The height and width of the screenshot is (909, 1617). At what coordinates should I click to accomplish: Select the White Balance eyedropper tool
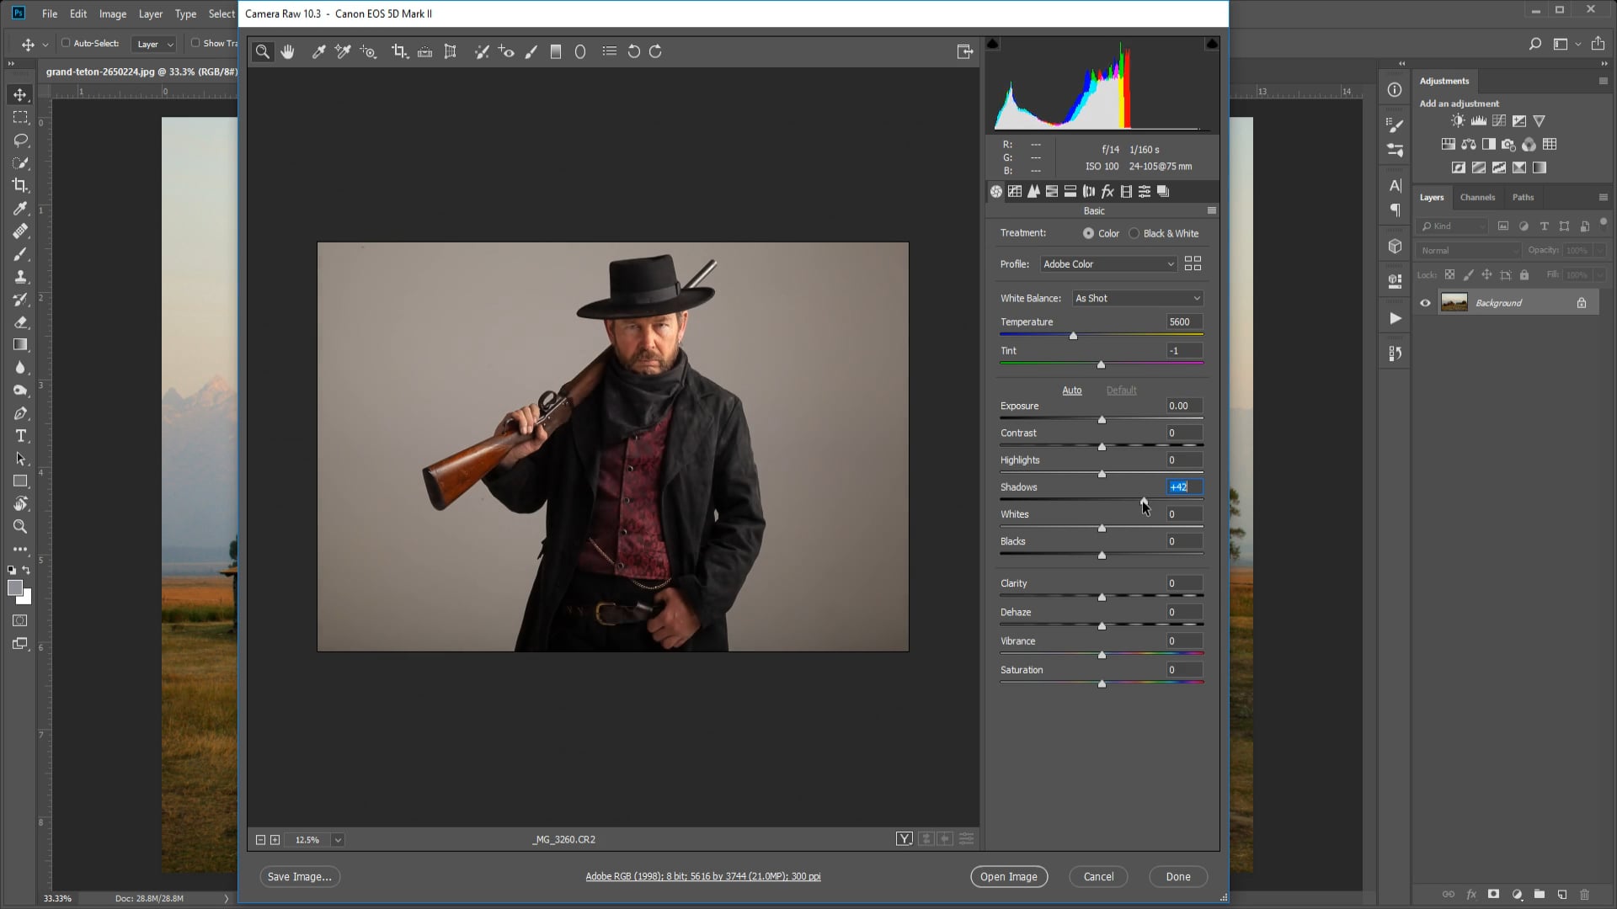318,51
